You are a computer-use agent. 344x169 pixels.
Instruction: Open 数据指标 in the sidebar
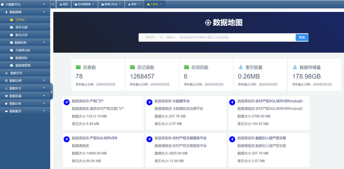[x=21, y=58]
